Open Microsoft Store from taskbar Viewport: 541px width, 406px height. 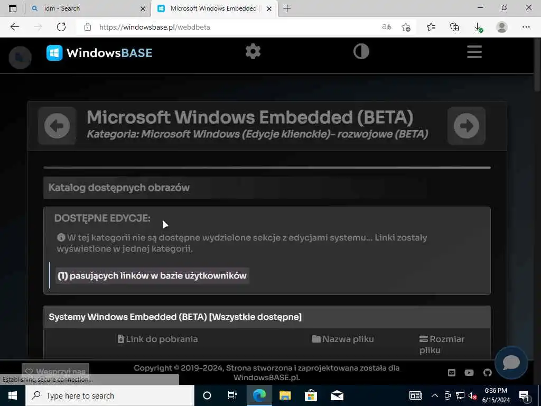click(311, 395)
